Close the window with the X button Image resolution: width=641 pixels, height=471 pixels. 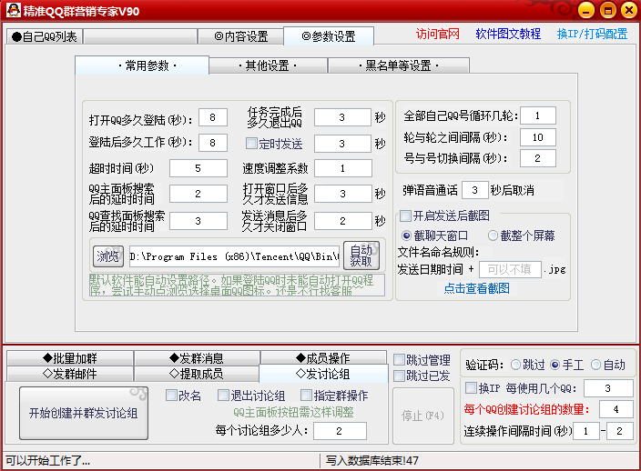(629, 10)
